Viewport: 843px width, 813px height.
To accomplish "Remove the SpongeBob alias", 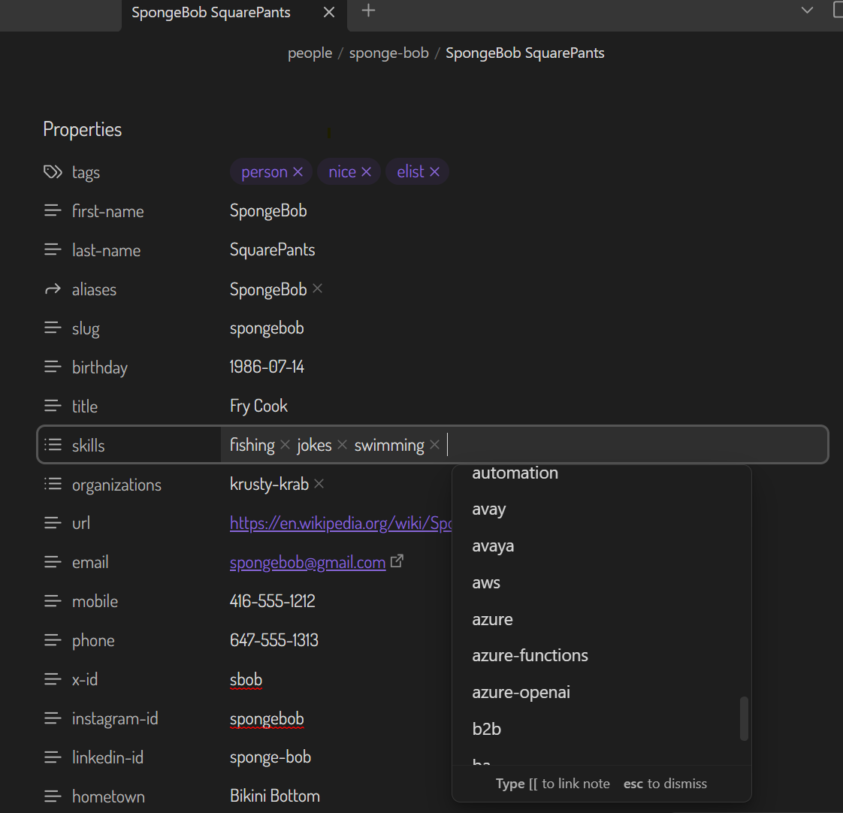I will click(x=317, y=289).
